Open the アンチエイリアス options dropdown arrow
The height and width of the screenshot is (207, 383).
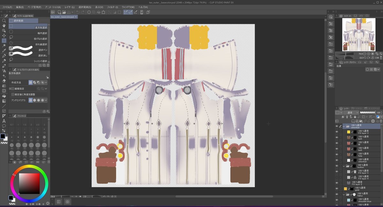(46, 100)
